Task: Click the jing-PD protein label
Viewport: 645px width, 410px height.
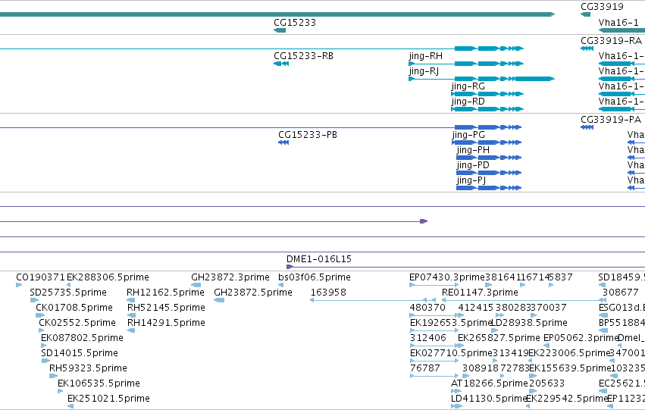Action: pos(473,165)
